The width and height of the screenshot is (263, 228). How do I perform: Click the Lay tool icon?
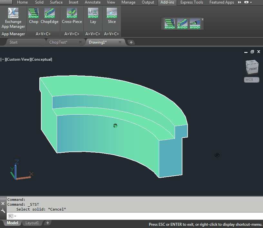tap(93, 16)
